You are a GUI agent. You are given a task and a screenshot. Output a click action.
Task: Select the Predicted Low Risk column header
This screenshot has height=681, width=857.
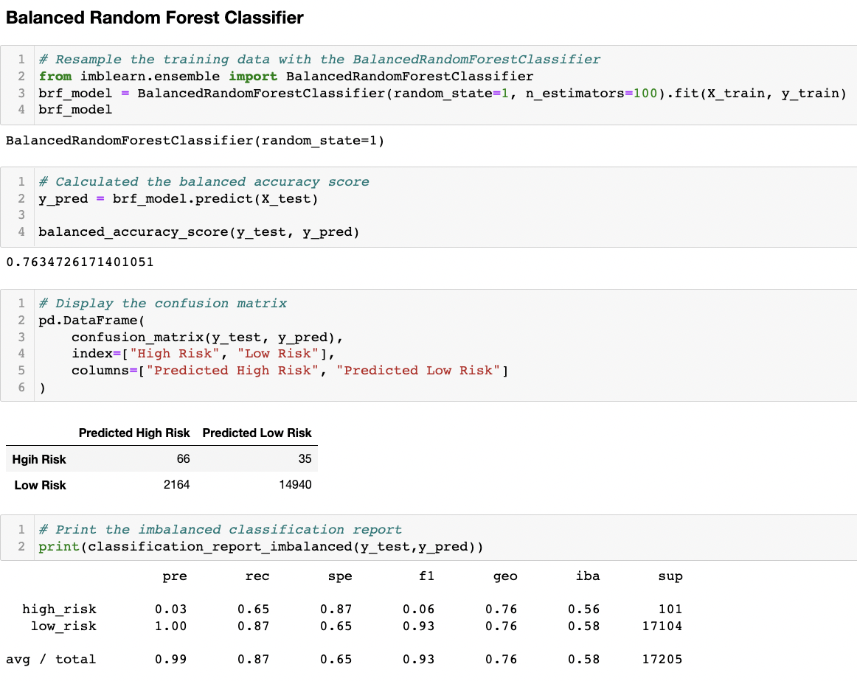(257, 433)
